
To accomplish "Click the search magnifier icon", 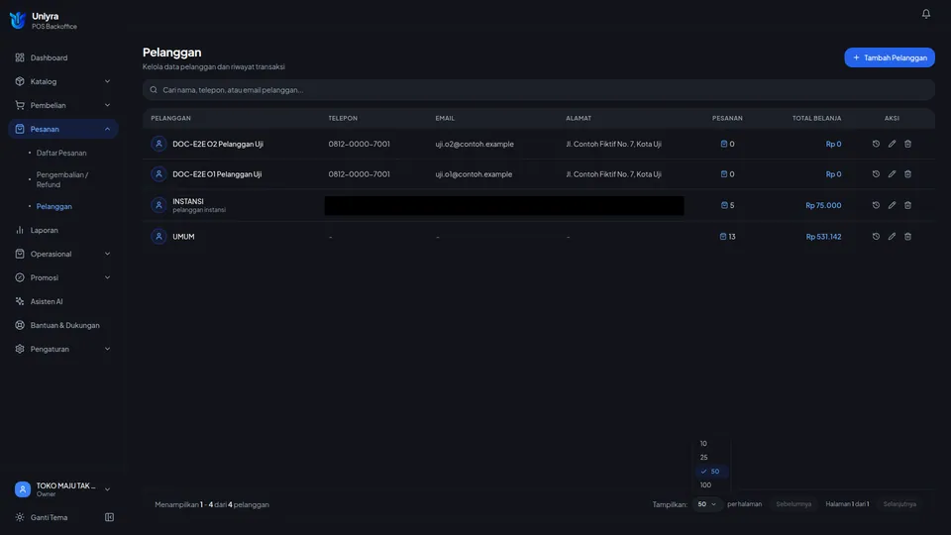I will click(154, 90).
